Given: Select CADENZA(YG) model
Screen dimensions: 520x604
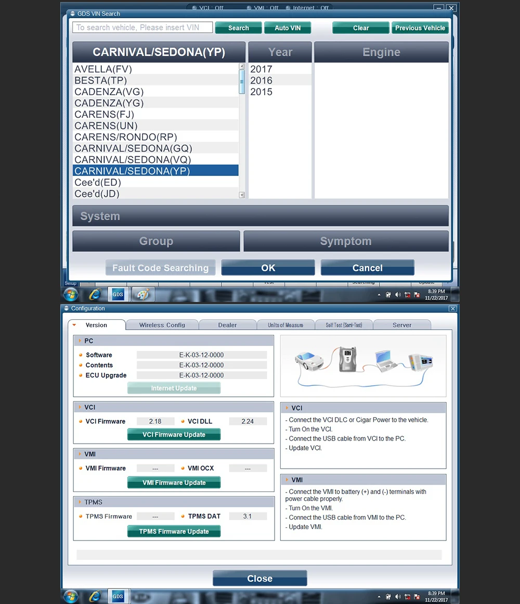Looking at the screenshot, I should [x=155, y=103].
